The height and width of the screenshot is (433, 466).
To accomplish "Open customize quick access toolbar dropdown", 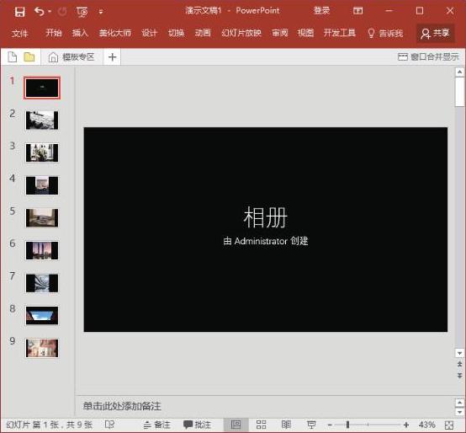I will click(x=101, y=12).
